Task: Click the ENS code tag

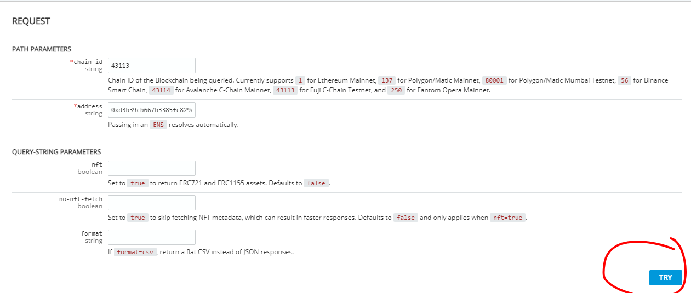Action: click(158, 125)
